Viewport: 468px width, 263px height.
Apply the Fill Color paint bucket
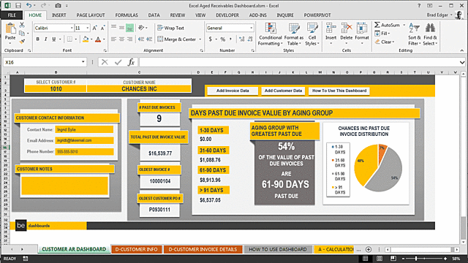[86, 39]
